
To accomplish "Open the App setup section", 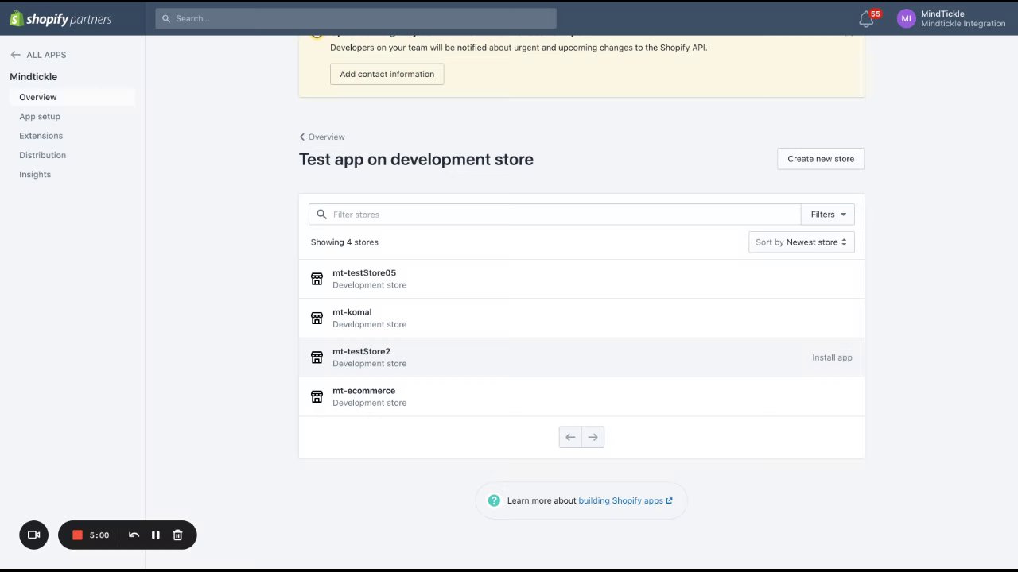I will click(x=40, y=116).
